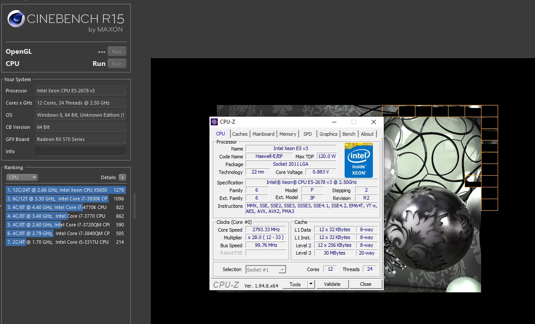Viewport: 535px width, 324px height.
Task: Click the Code Name value Haswell-E/EP
Action: point(269,156)
